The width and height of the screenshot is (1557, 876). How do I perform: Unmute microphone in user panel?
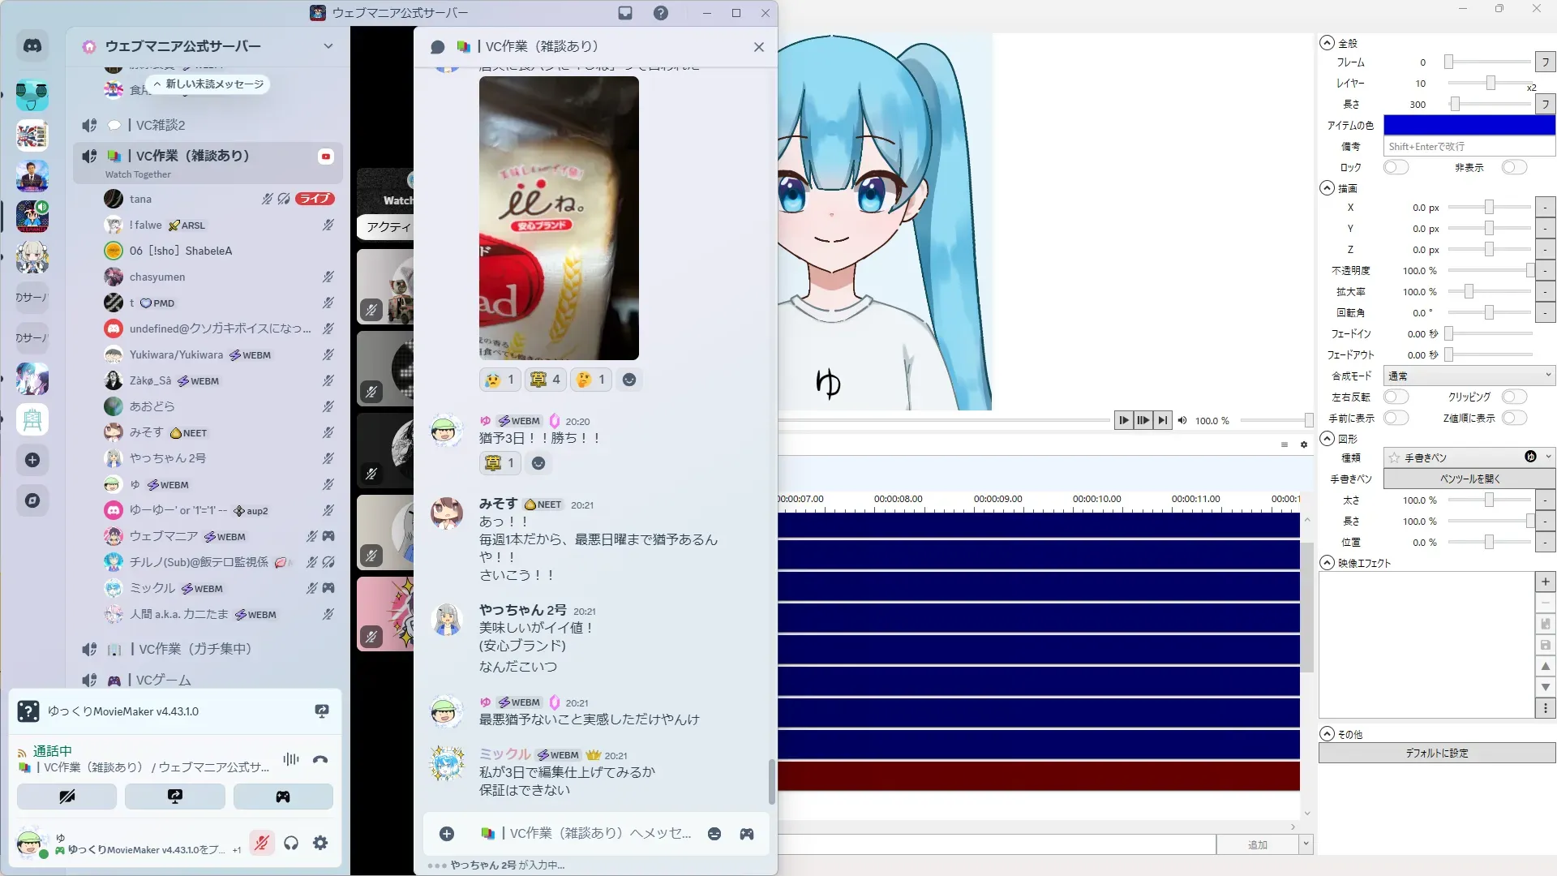coord(261,843)
